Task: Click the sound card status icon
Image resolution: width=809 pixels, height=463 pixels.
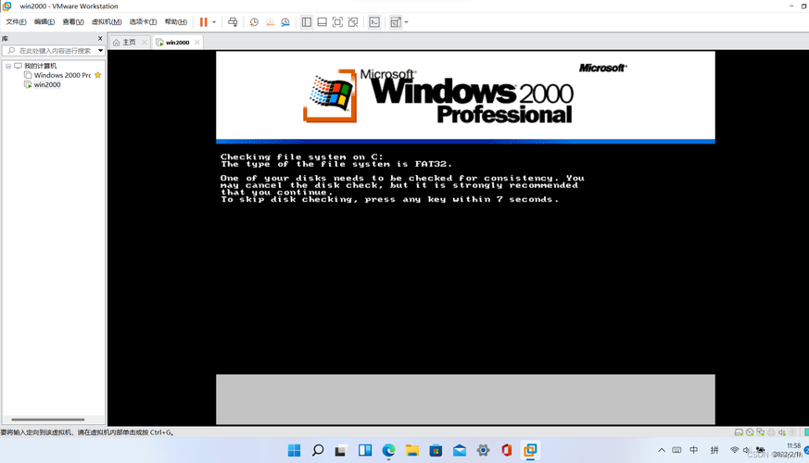Action: coord(782,432)
